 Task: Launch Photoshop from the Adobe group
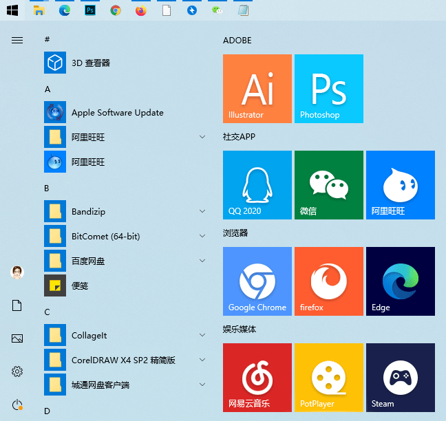(x=328, y=89)
